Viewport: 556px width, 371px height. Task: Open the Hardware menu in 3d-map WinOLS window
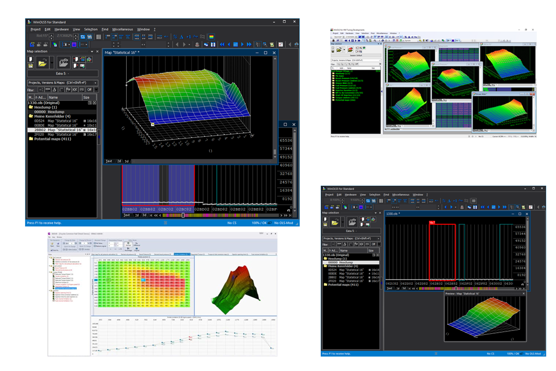tap(62, 29)
